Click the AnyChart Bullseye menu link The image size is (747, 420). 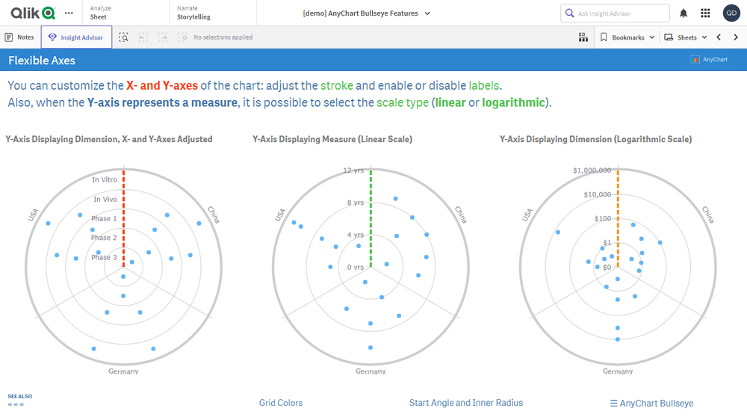(651, 404)
